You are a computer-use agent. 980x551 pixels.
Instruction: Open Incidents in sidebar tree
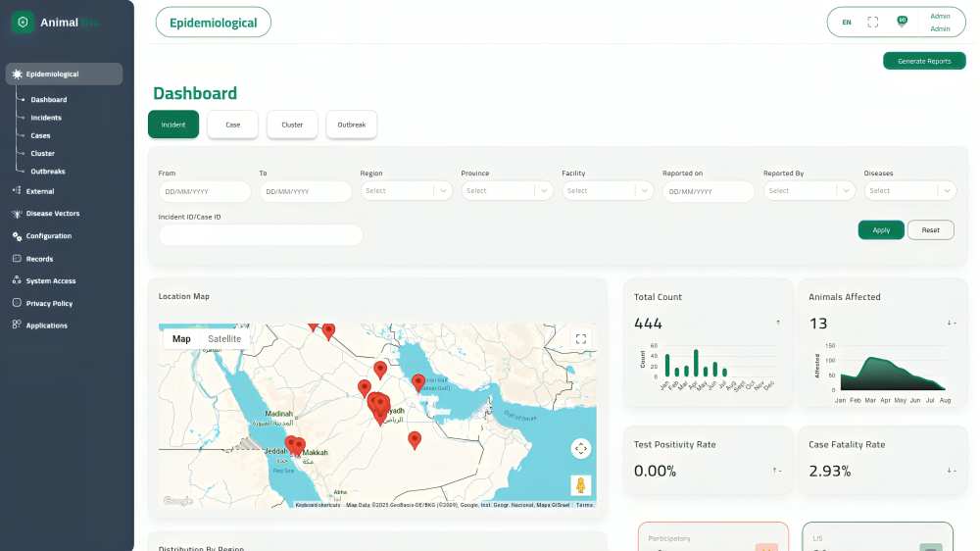point(46,118)
